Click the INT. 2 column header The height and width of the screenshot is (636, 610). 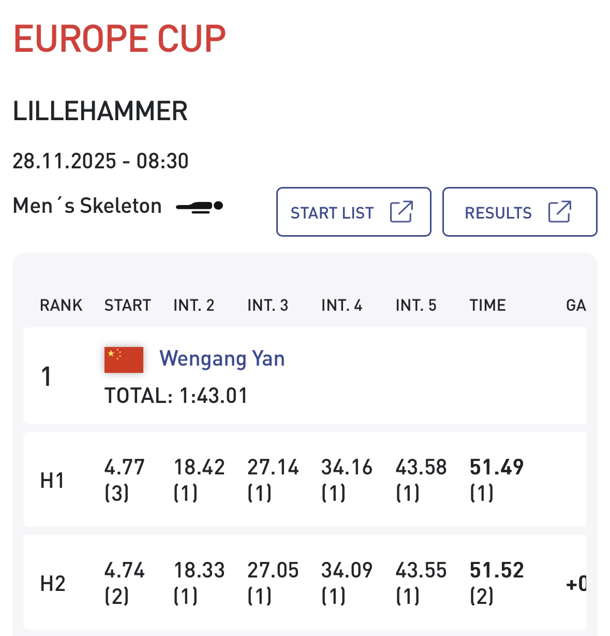(x=194, y=305)
